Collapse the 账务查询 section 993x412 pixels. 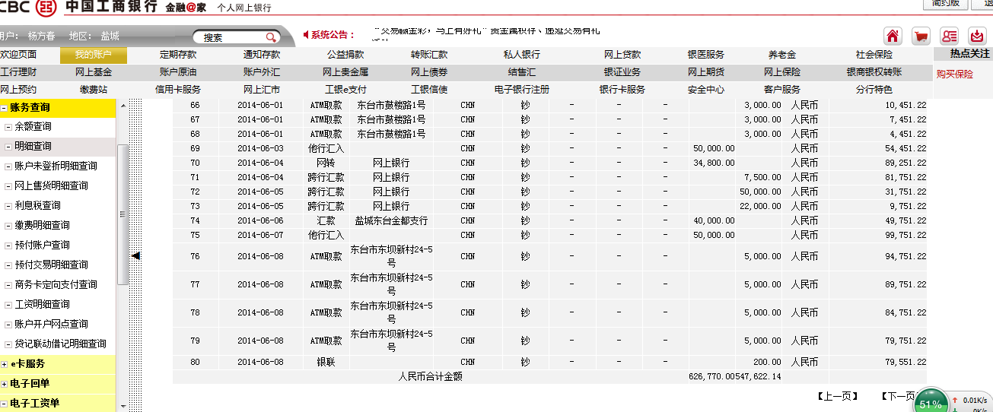pos(4,108)
